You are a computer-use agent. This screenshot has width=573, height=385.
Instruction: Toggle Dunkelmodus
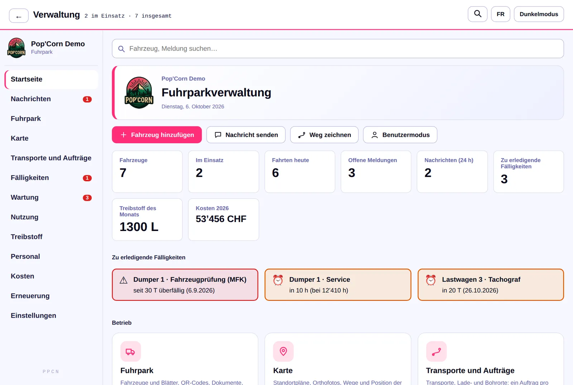(539, 14)
